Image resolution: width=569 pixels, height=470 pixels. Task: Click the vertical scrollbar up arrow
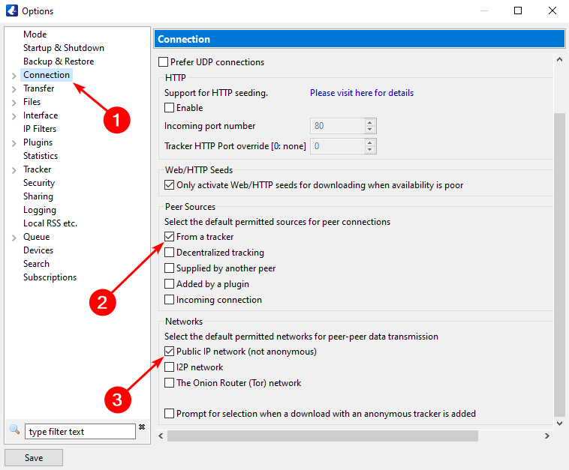pos(558,59)
